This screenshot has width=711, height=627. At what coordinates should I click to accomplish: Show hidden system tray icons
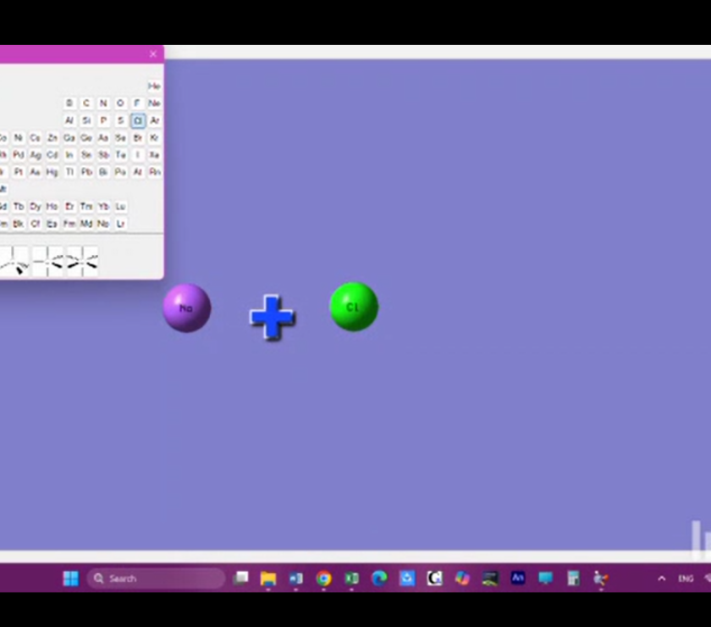662,579
